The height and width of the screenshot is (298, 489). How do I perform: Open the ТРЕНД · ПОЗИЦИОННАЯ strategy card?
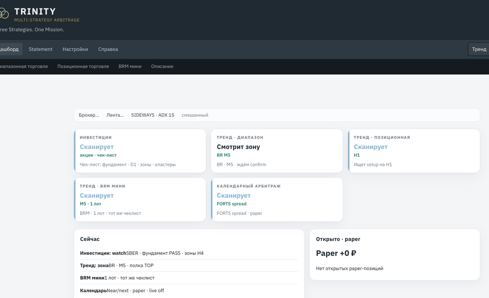[x=414, y=151]
